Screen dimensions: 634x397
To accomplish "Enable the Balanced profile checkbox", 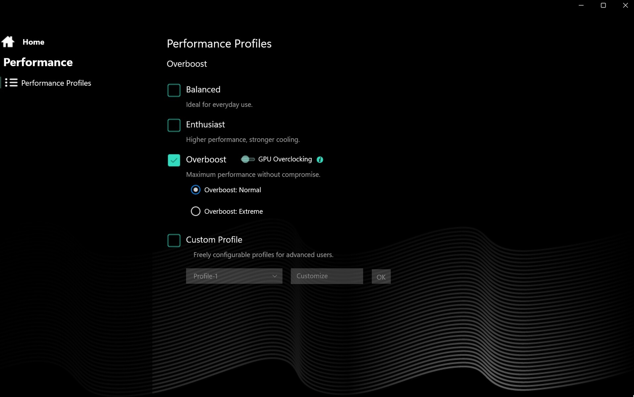I will 174,90.
